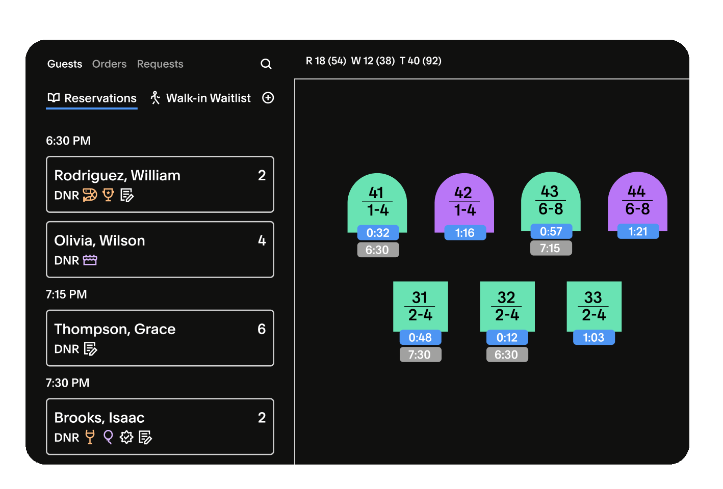Click the 1:21 timer on table 44
Screen dimensions: 723x489
[638, 231]
